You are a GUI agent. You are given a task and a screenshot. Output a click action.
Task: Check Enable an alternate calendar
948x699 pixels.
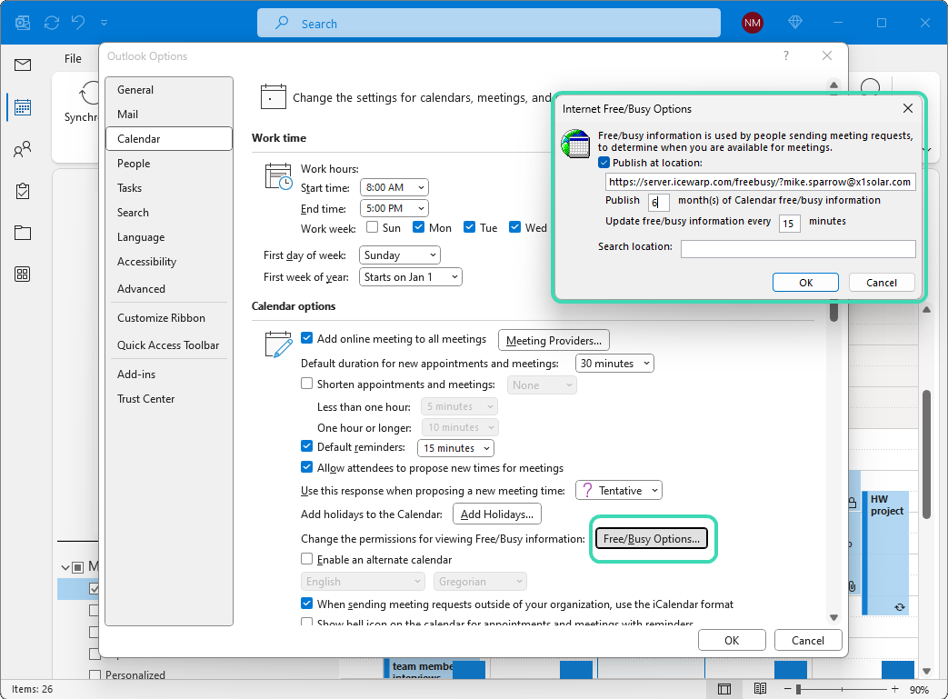point(307,559)
